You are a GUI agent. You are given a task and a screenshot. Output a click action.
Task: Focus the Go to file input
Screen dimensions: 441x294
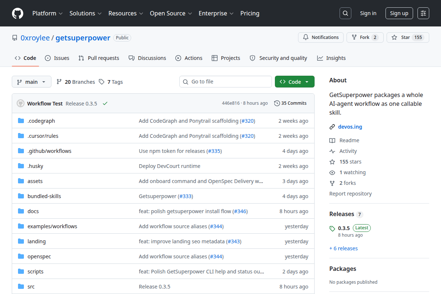(x=226, y=82)
